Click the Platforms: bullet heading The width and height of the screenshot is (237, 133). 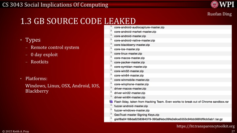[36, 78]
